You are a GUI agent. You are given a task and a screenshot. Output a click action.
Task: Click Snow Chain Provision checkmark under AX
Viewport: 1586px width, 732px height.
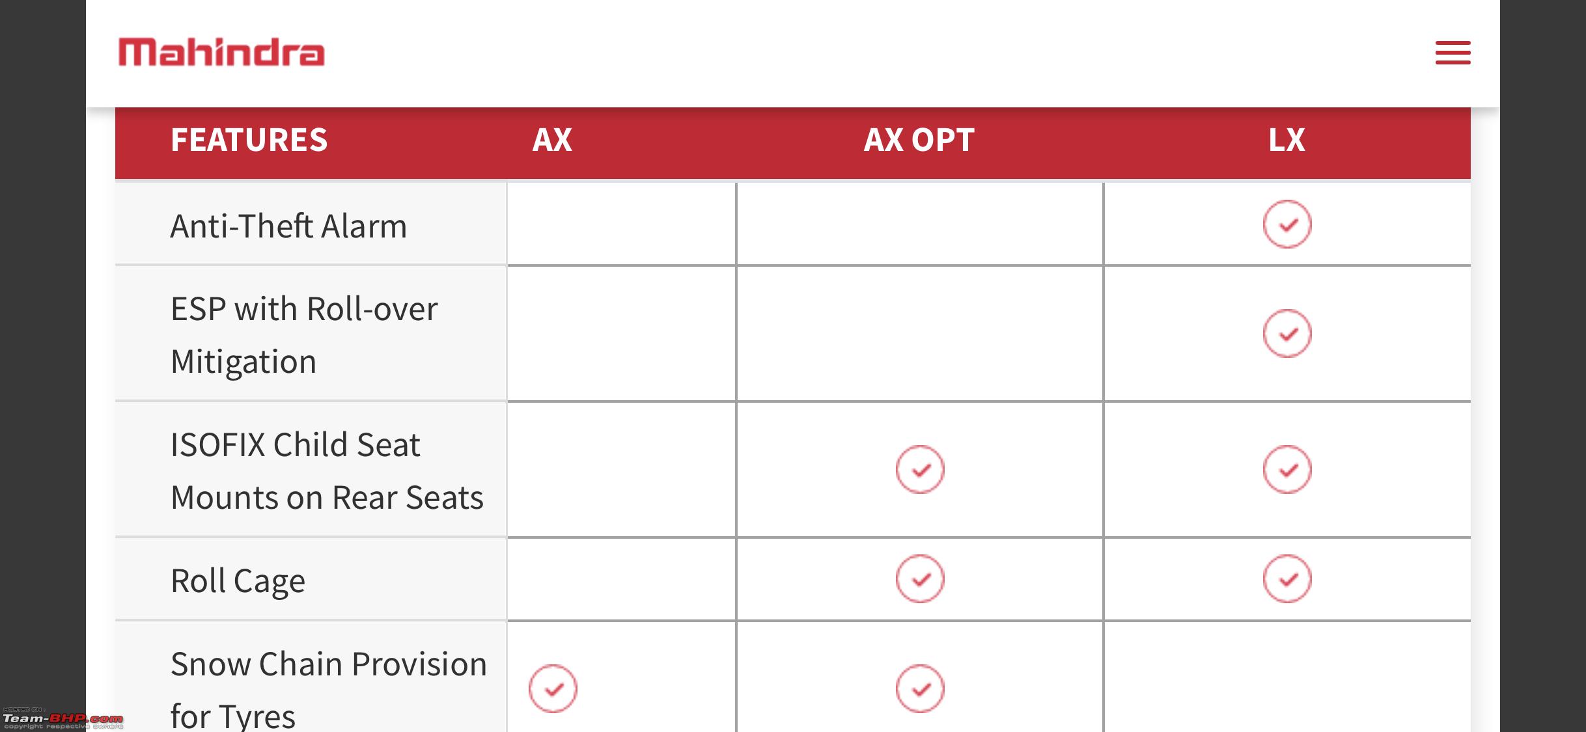coord(553,688)
